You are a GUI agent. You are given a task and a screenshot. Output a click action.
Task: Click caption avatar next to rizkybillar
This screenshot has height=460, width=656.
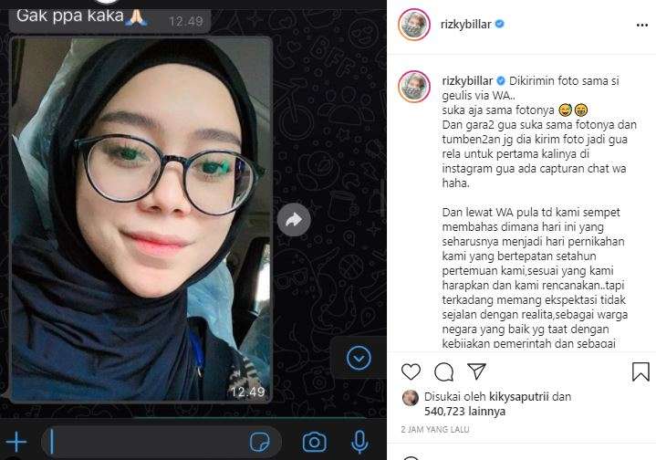tap(414, 87)
